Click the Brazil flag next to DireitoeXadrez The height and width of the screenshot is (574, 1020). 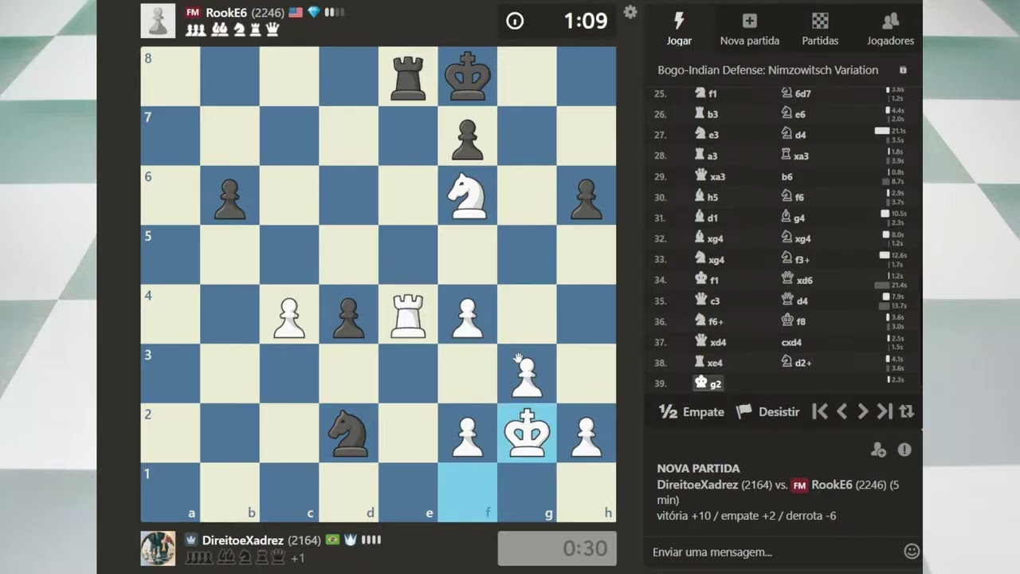(333, 541)
